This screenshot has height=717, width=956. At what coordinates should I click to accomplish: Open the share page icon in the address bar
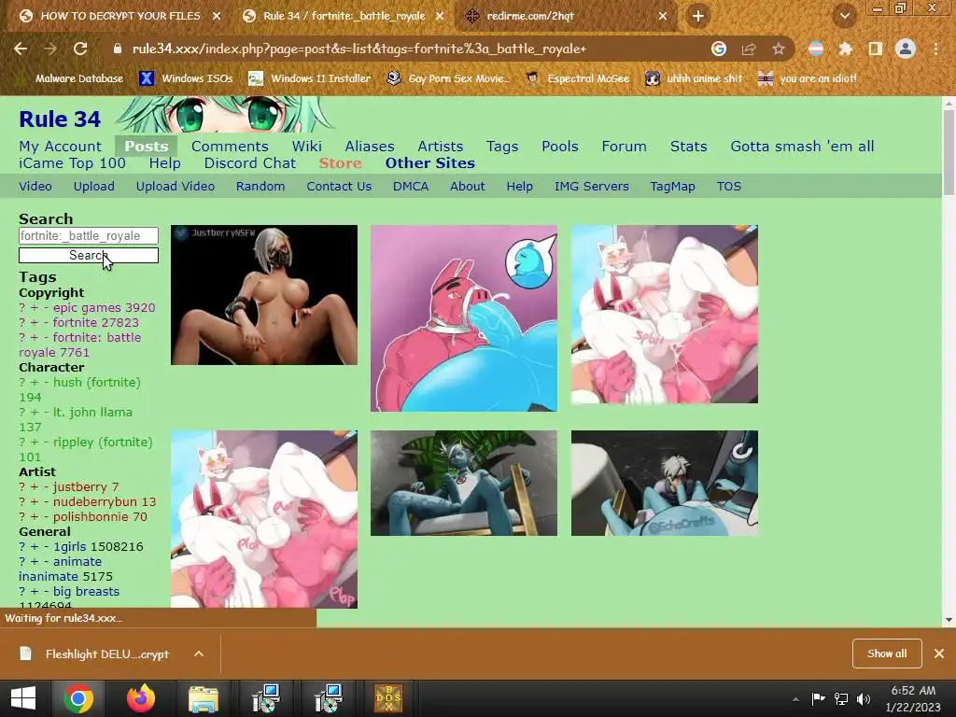749,49
